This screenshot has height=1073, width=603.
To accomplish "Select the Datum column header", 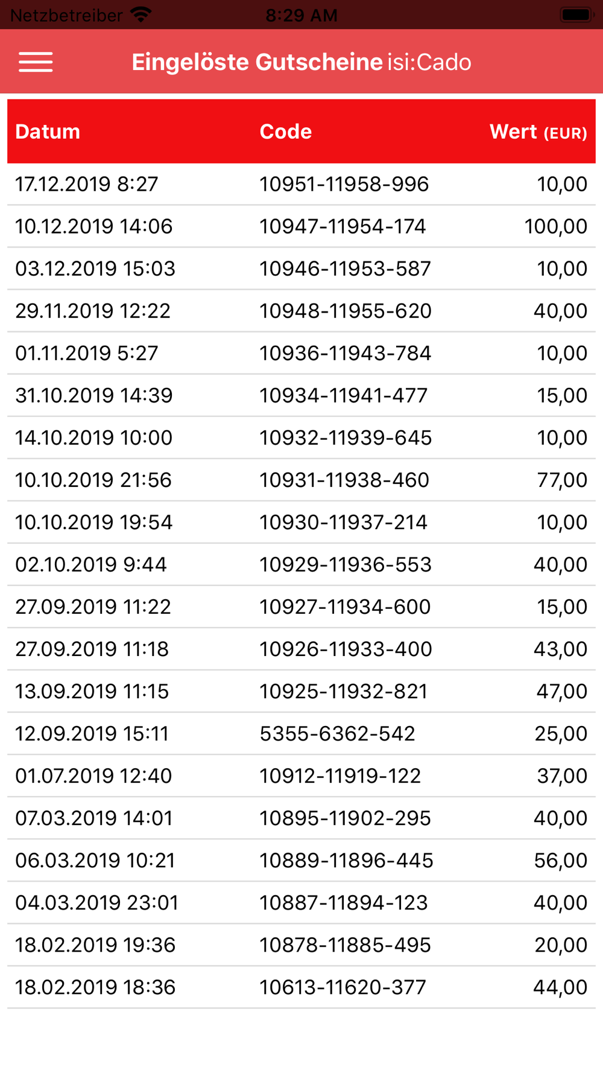I will (x=48, y=132).
